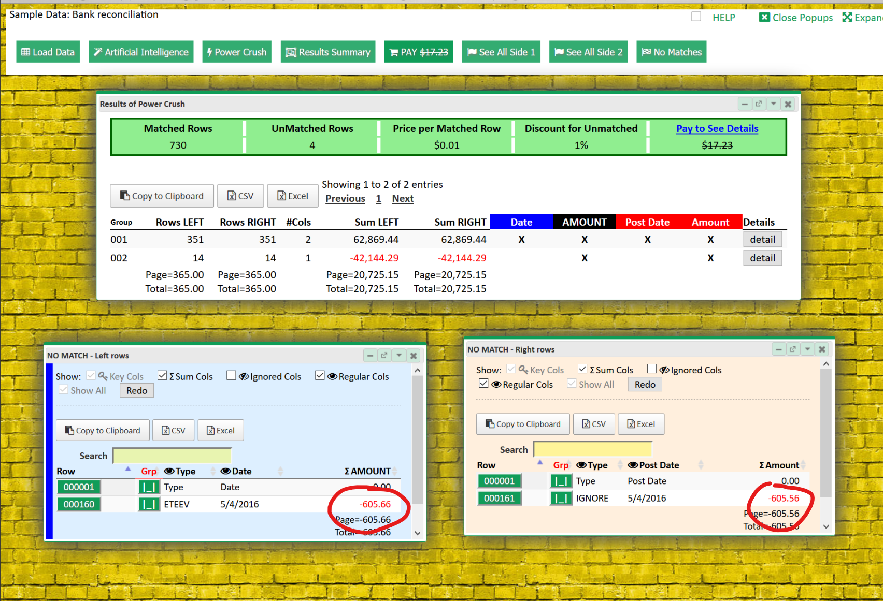Focus the Search field in Left rows panel
883x601 pixels.
point(172,456)
